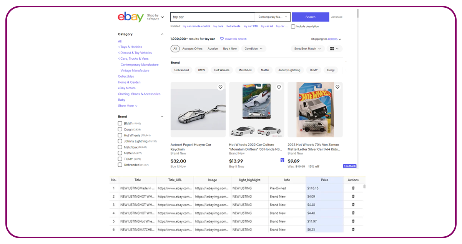Select the Corgi brand chip
This screenshot has width=462, height=244.
[331, 70]
